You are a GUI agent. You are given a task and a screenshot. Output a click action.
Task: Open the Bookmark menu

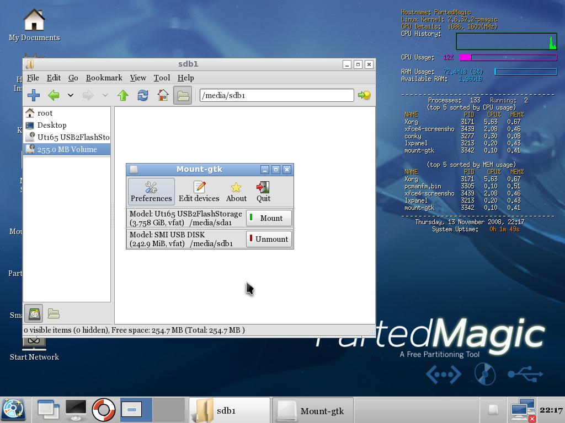tap(104, 78)
